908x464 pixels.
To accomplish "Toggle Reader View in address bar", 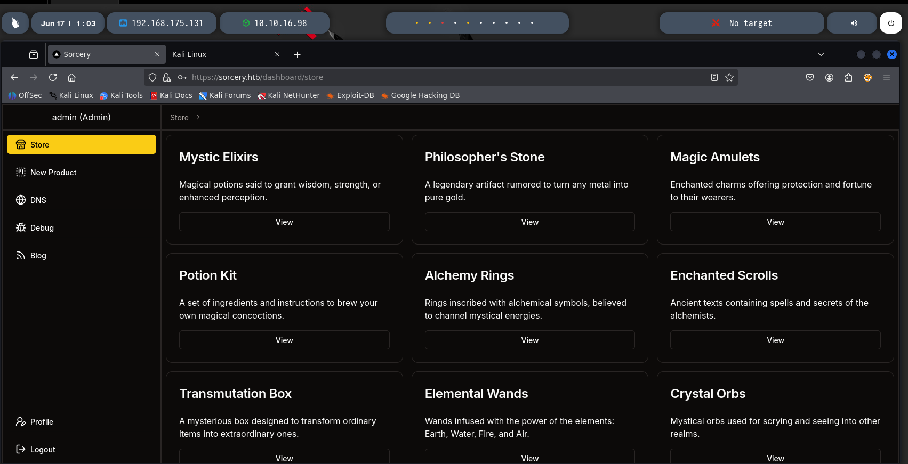I will (x=714, y=77).
